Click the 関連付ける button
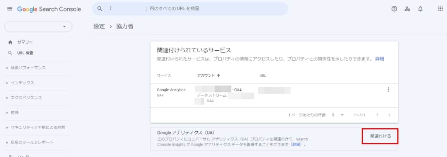This screenshot has width=447, height=157. point(380,136)
